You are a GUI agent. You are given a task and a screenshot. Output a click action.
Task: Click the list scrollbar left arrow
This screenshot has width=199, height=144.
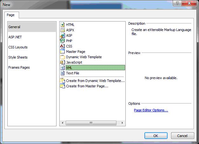coord(63,123)
